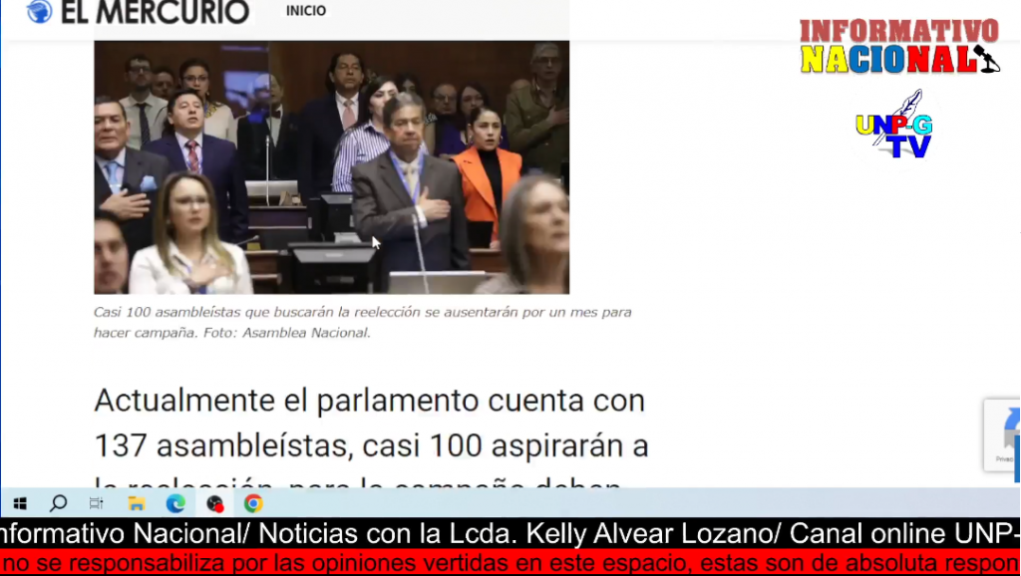The width and height of the screenshot is (1021, 576).
Task: Go to the INICIO menu item
Action: (x=306, y=10)
